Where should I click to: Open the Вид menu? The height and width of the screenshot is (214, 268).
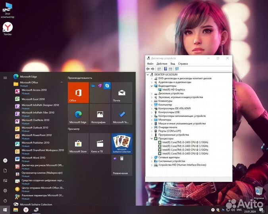pyautogui.click(x=173, y=64)
